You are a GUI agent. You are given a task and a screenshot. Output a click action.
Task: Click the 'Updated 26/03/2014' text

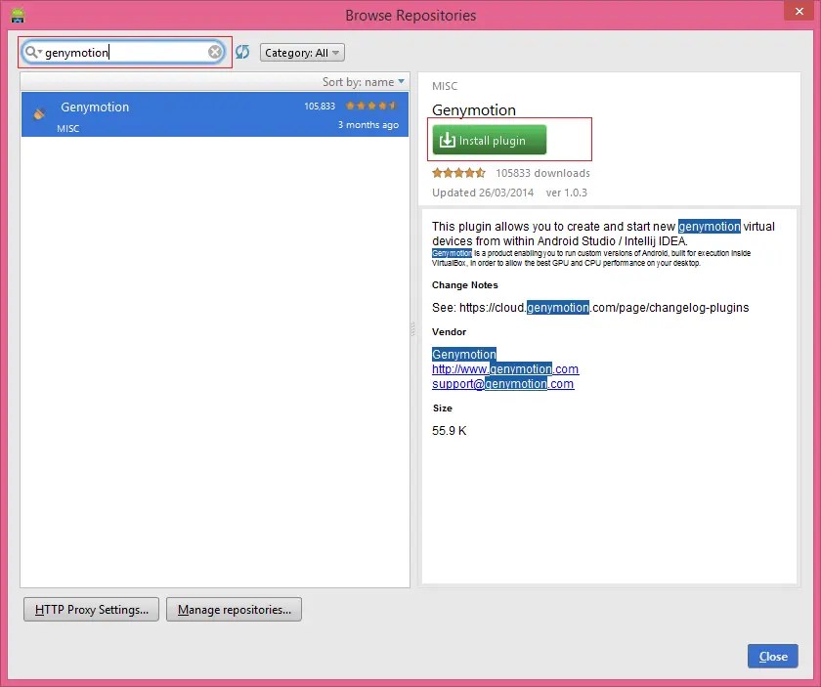483,193
